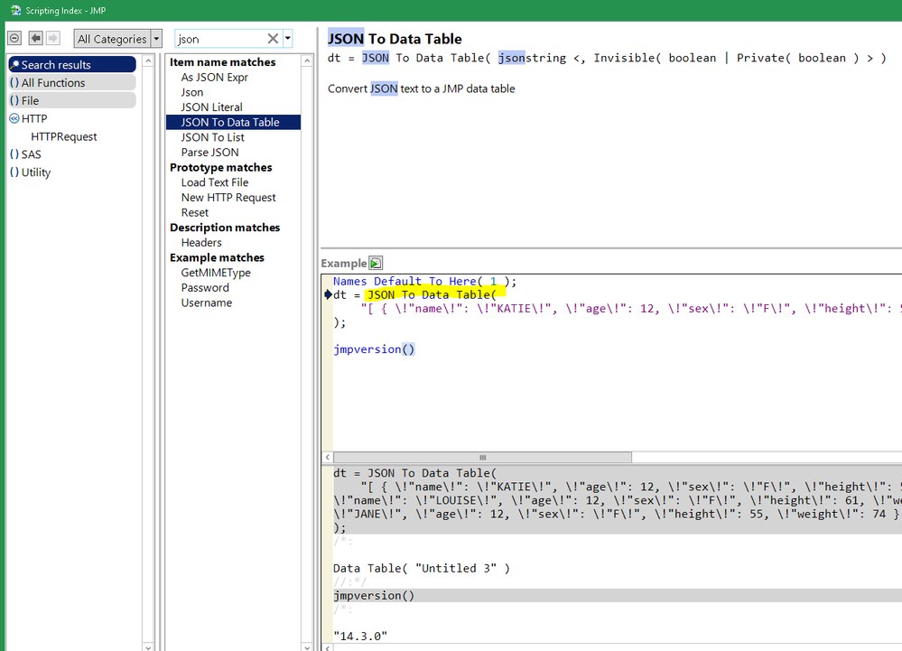
Task: Choose Load Text File prototype match
Action: tap(214, 182)
